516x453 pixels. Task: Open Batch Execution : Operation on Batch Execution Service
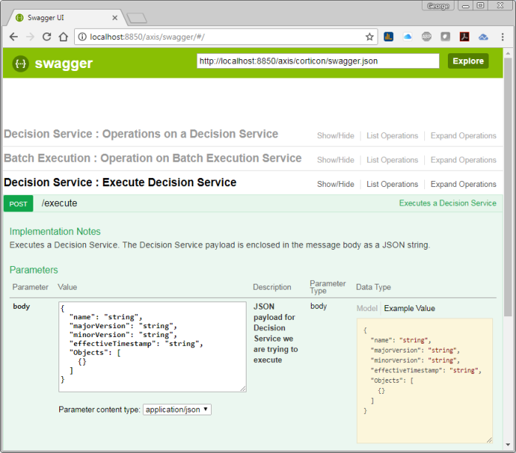tap(153, 158)
